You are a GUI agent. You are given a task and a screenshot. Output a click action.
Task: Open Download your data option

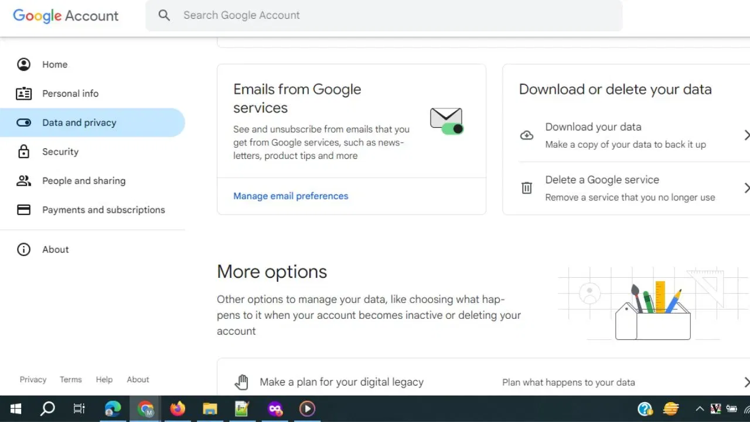[635, 135]
